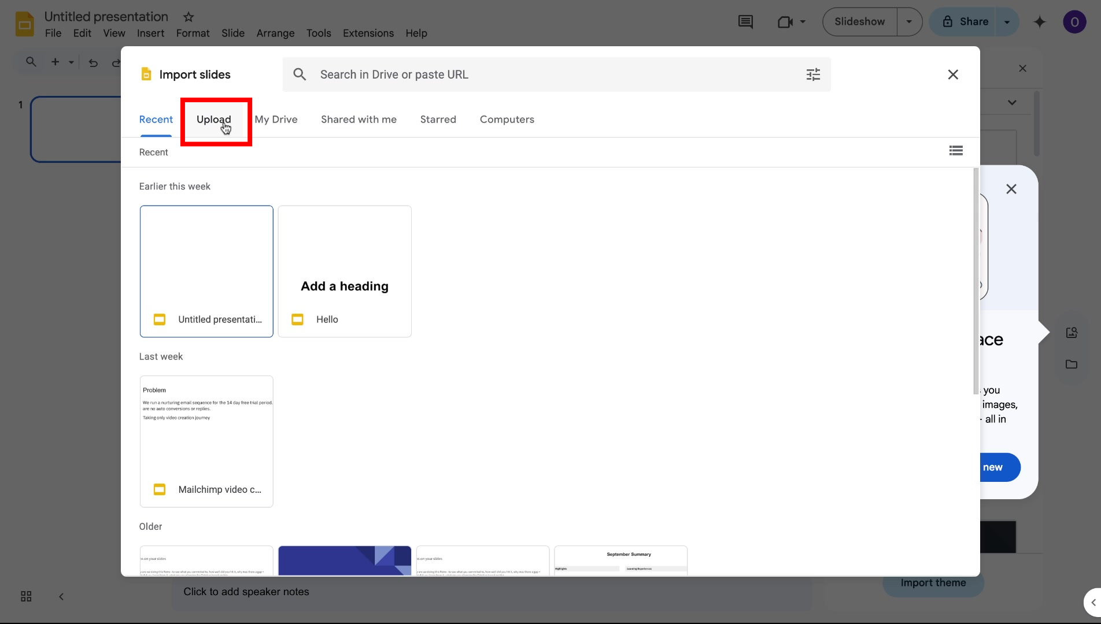This screenshot has height=624, width=1101.
Task: Open the Extensions menu
Action: tap(367, 33)
